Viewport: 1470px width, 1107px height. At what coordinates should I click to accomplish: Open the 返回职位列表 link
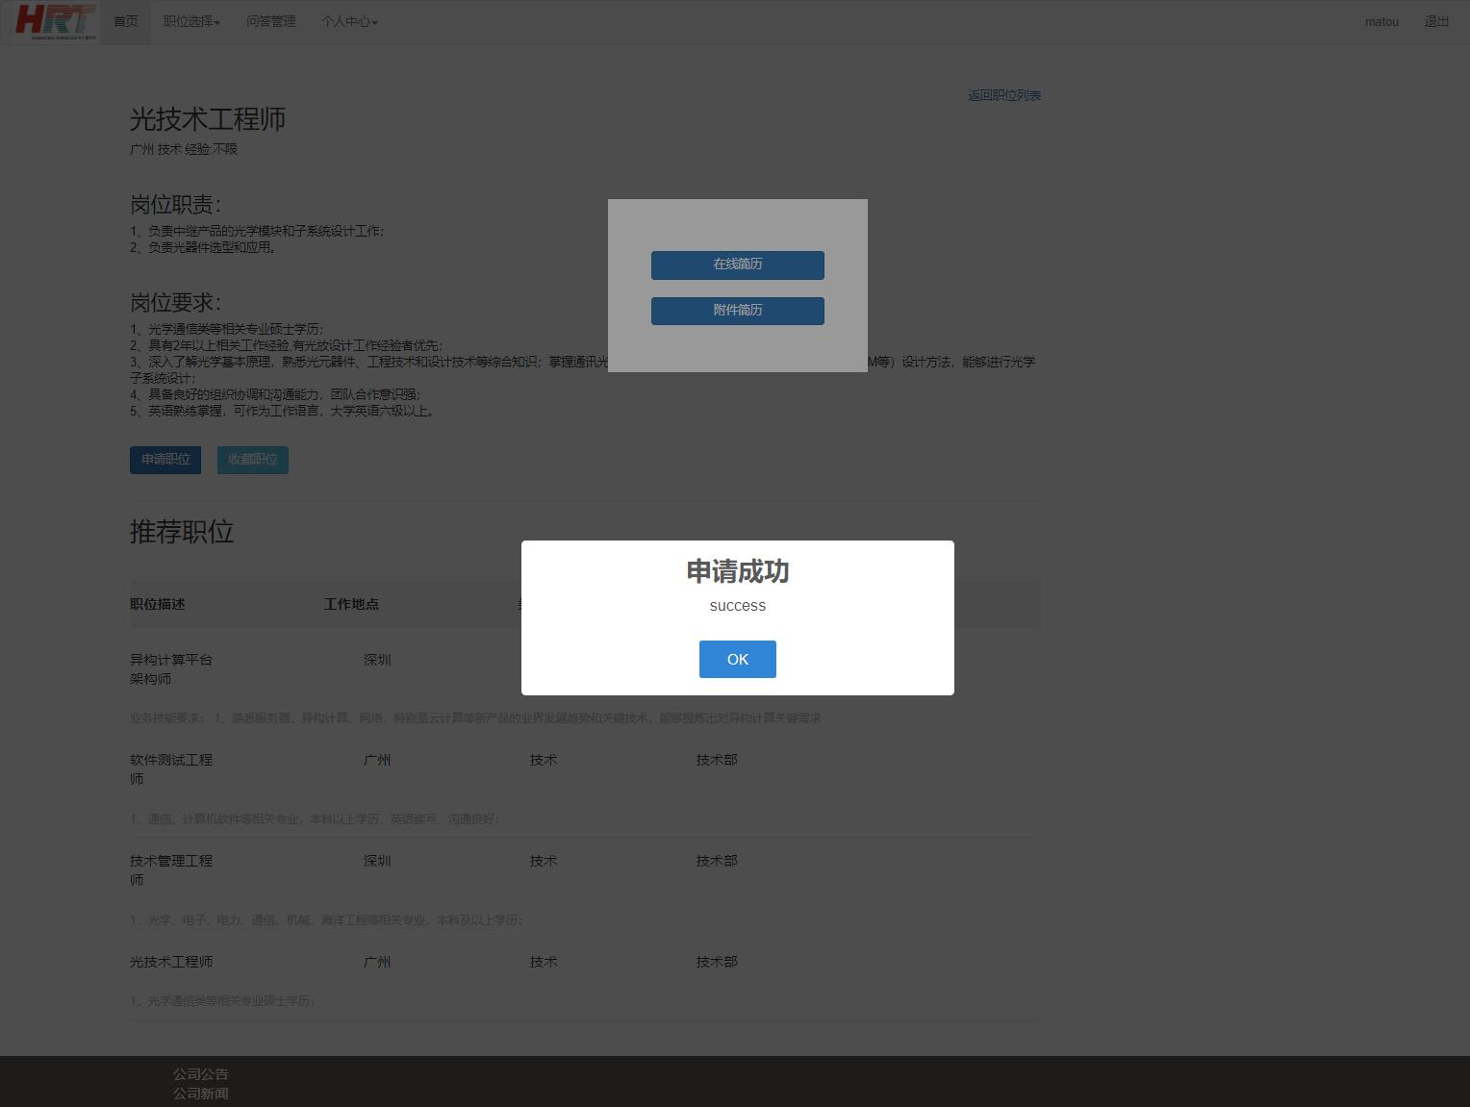point(1003,94)
